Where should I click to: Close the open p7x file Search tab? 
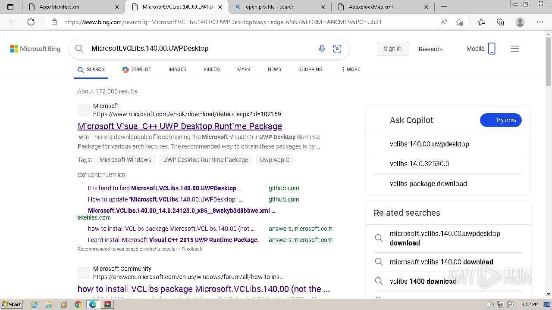point(323,7)
